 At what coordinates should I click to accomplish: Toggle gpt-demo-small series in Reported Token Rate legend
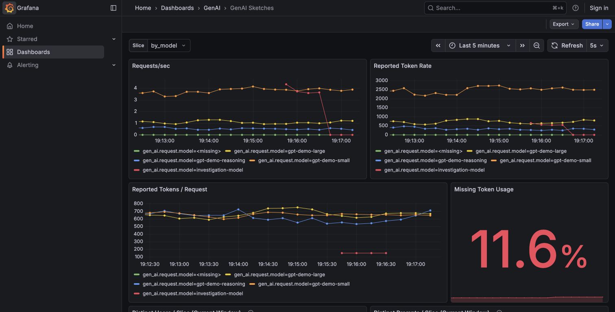click(545, 160)
